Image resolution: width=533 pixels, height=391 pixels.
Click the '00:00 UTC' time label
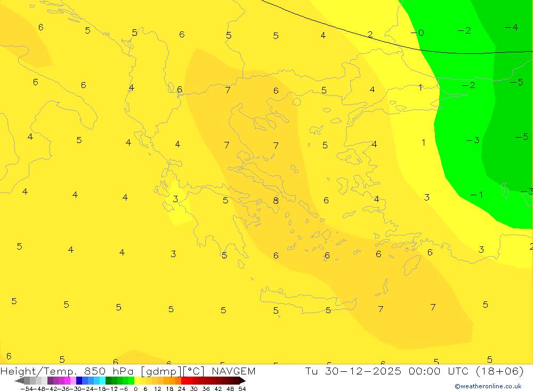pyautogui.click(x=439, y=371)
